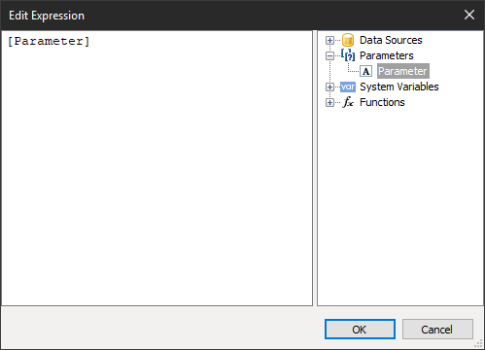Viewport: 485px width, 350px height.
Task: Click the Data Sources database cylinder icon
Action: [348, 40]
